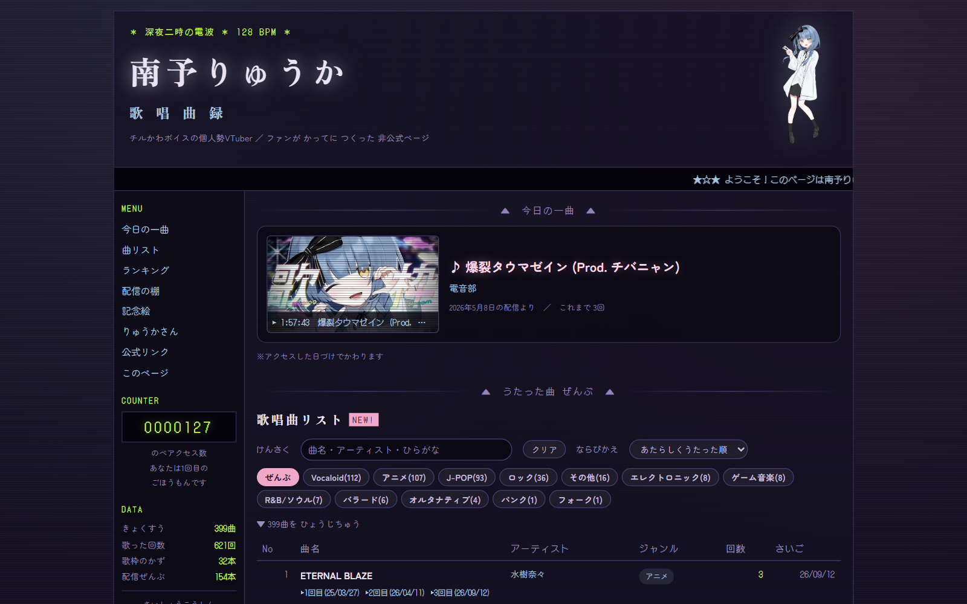Open 配信の棚 in the side menu
The width and height of the screenshot is (967, 604).
[x=141, y=291]
